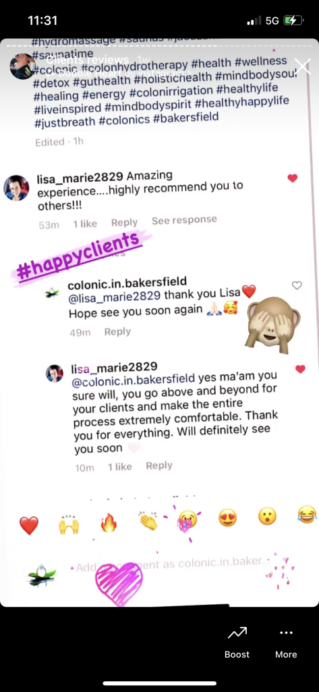Like the colonic.in.bakersfield reply with the heart outline
Viewport: 319px width, 692px height.
(297, 285)
